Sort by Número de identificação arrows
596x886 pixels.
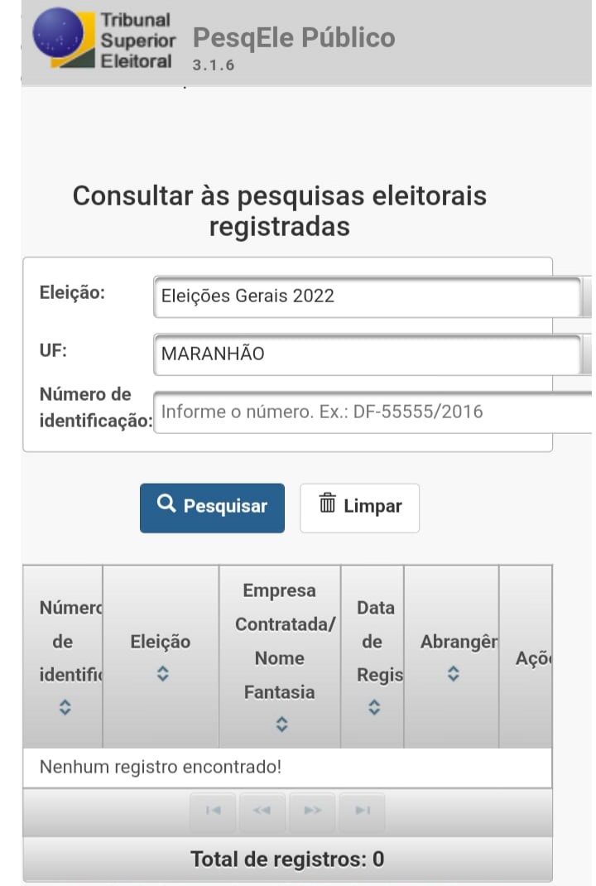click(x=65, y=708)
